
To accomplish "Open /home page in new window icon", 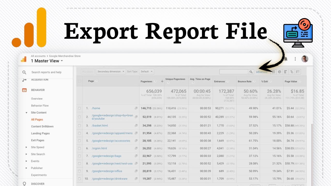I will [x=136, y=108].
